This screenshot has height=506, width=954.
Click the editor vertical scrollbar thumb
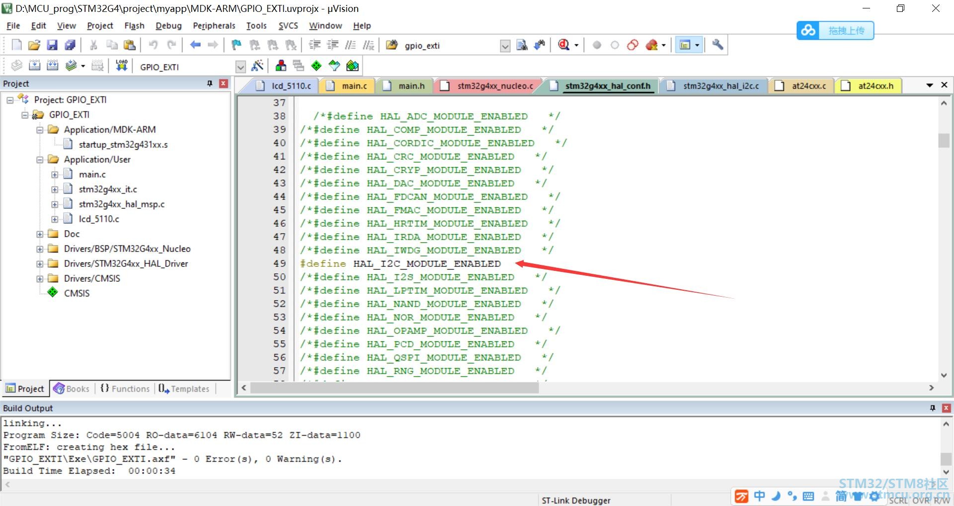pos(944,140)
